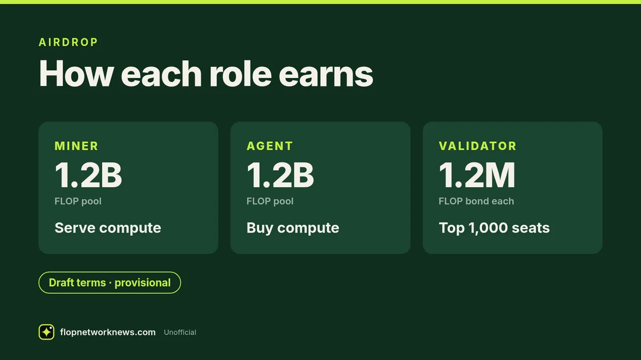Image resolution: width=641 pixels, height=360 pixels.
Task: Click the 'Draft terms · provisional' pill
Action: (110, 283)
